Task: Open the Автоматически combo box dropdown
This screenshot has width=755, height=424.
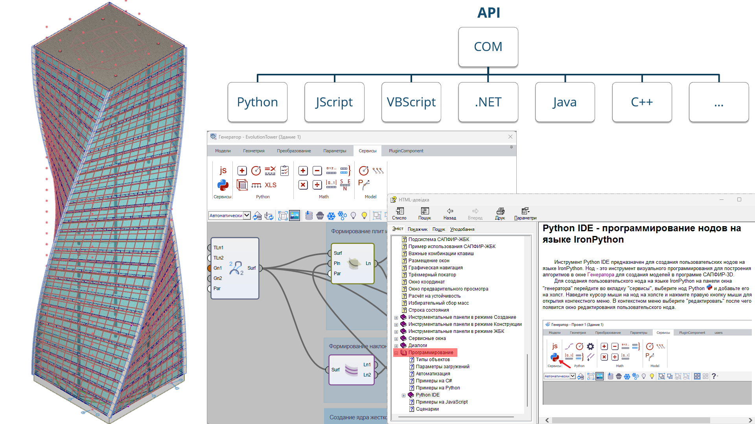Action: [247, 215]
